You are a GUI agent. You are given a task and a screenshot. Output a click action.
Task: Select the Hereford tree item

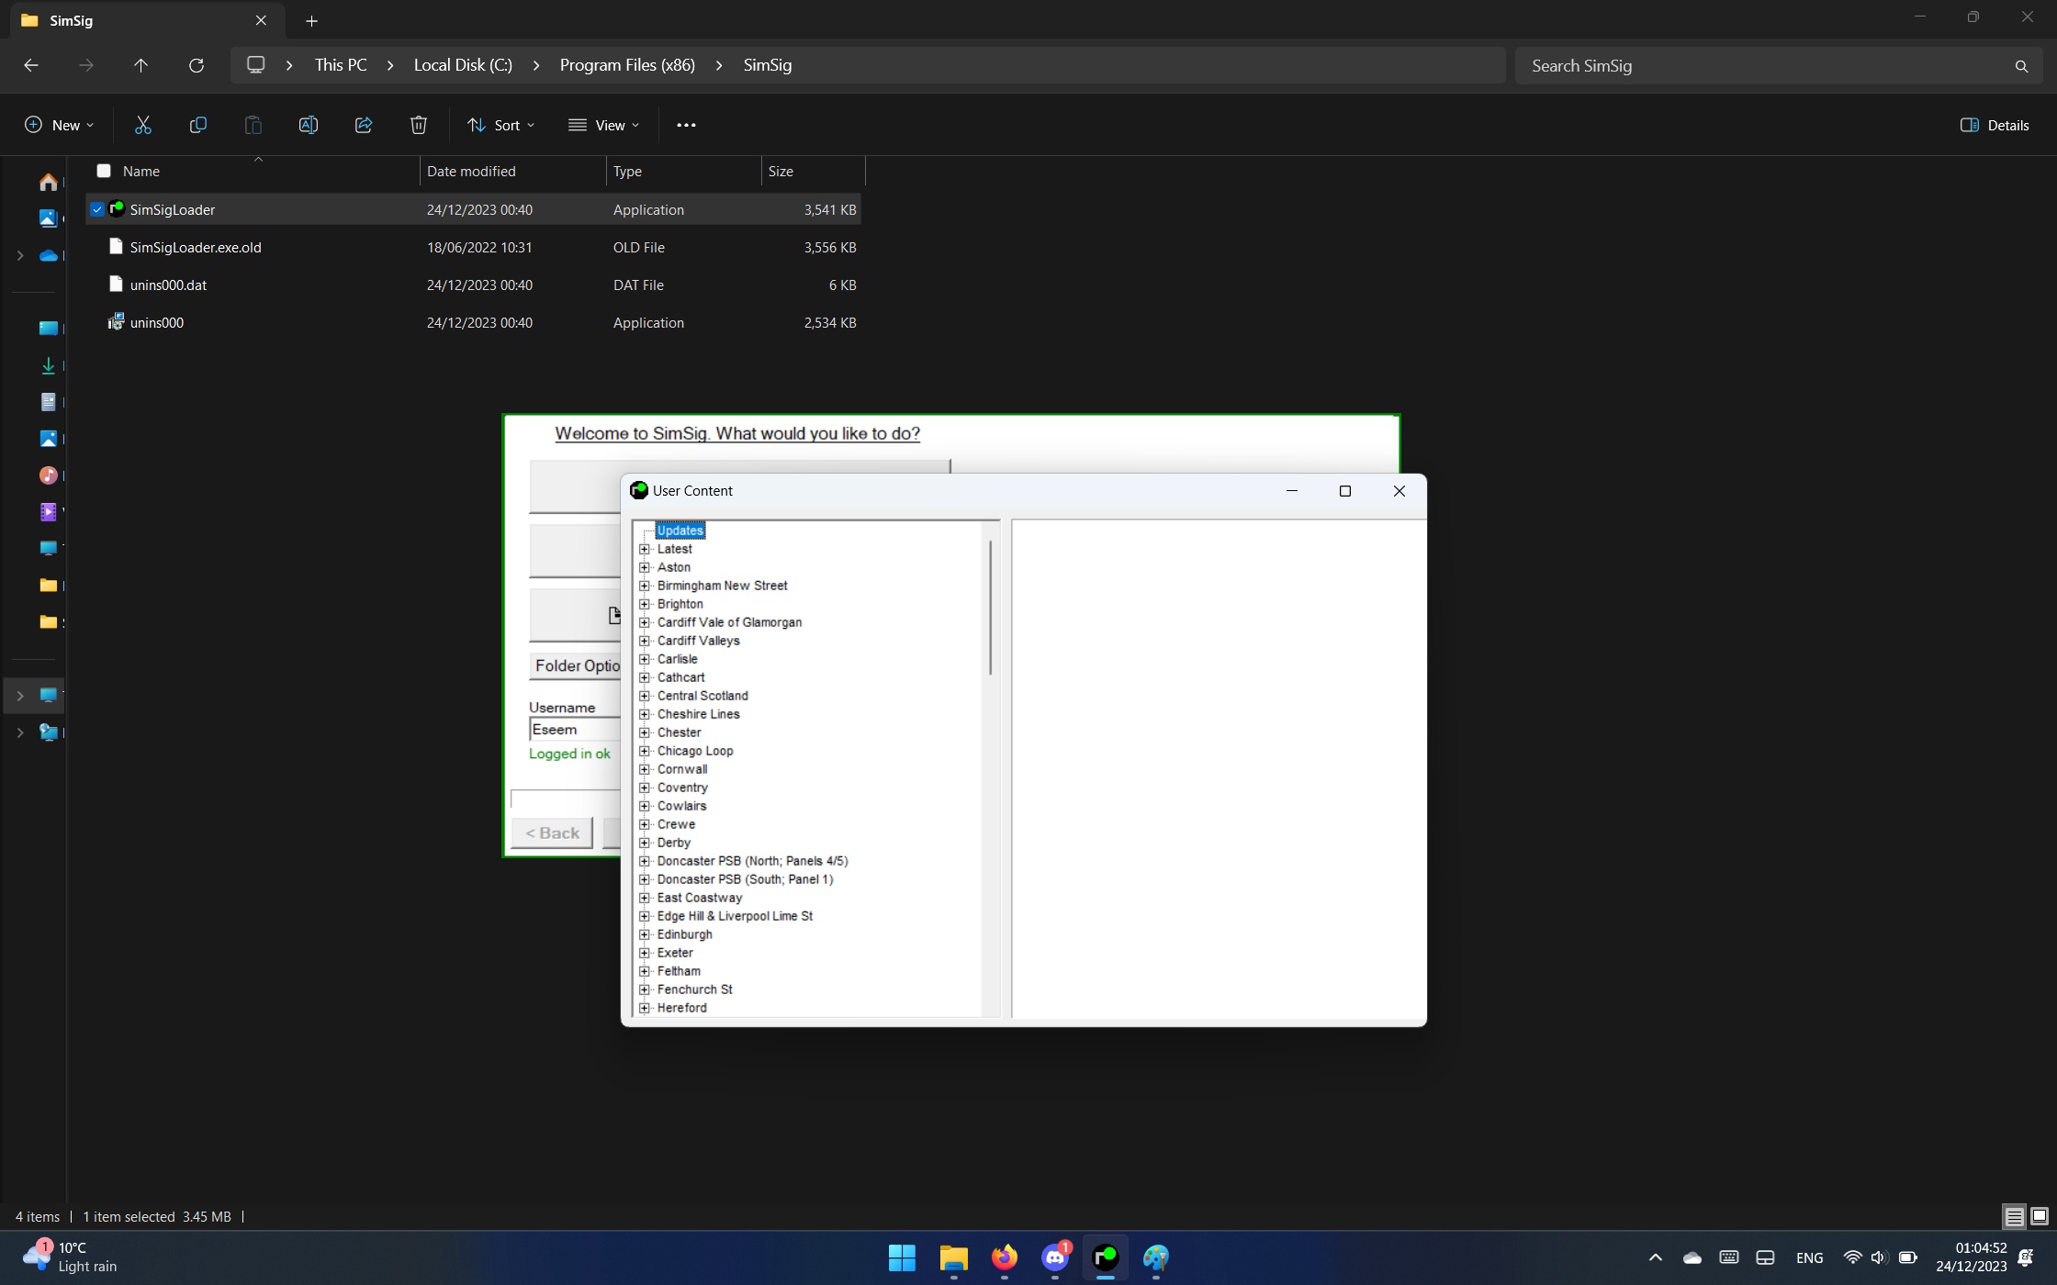coord(681,1008)
